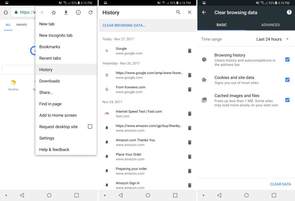This screenshot has height=201, width=295.
Task: Open the Time range dropdown
Action: click(272, 39)
